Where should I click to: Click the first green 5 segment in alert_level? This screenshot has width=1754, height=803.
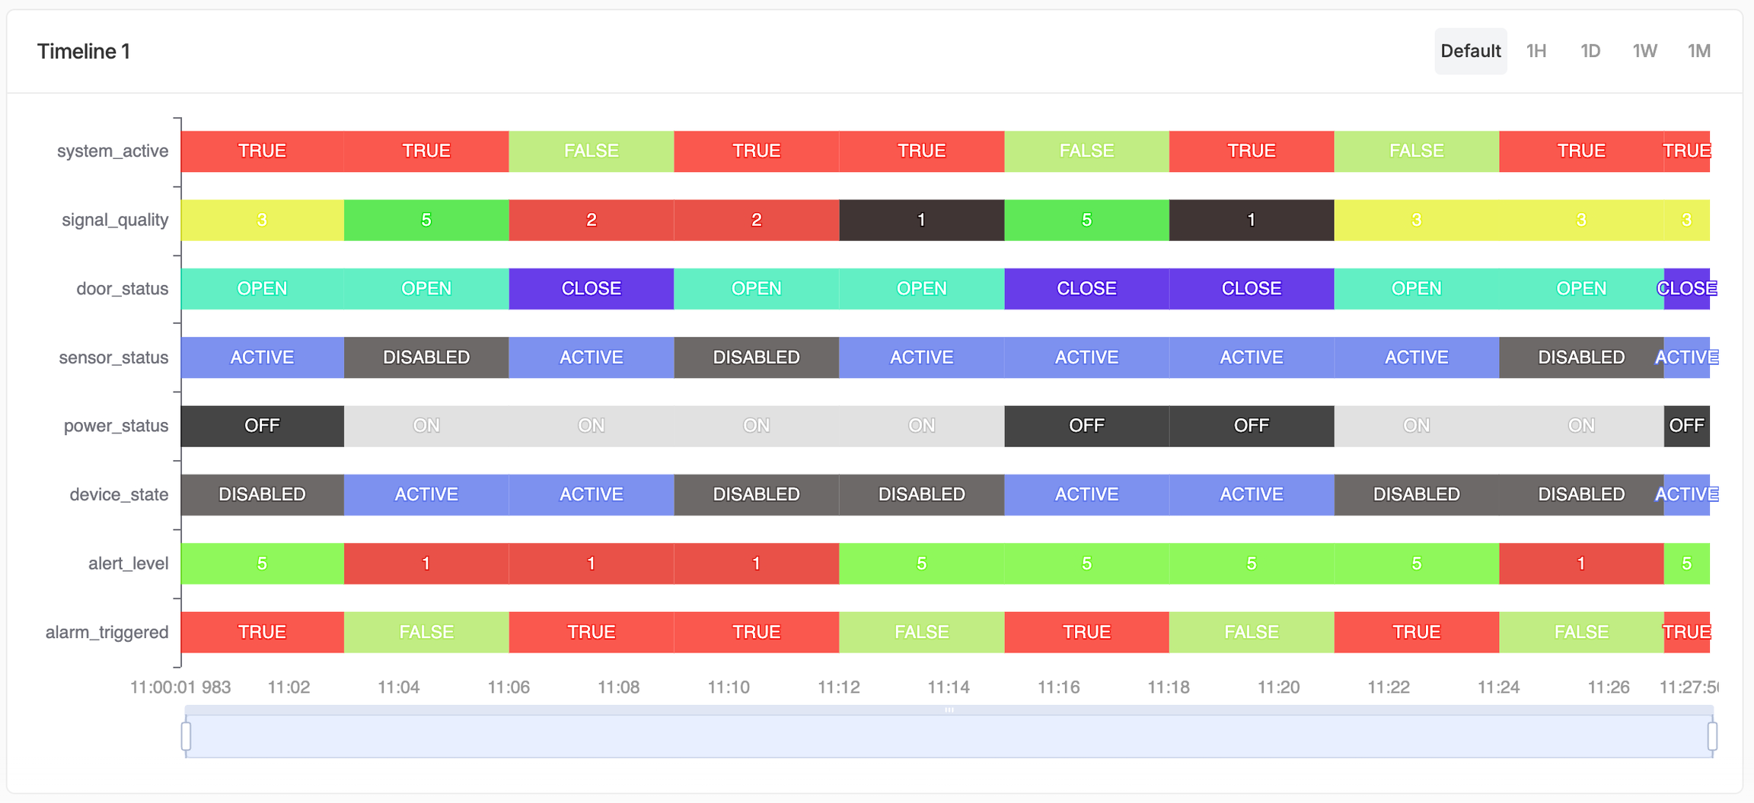pyautogui.click(x=263, y=563)
